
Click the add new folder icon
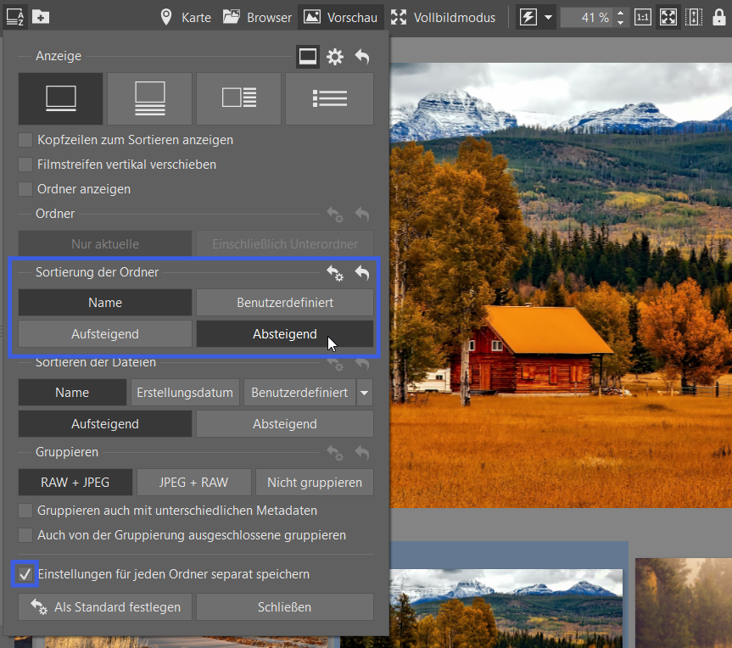41,17
